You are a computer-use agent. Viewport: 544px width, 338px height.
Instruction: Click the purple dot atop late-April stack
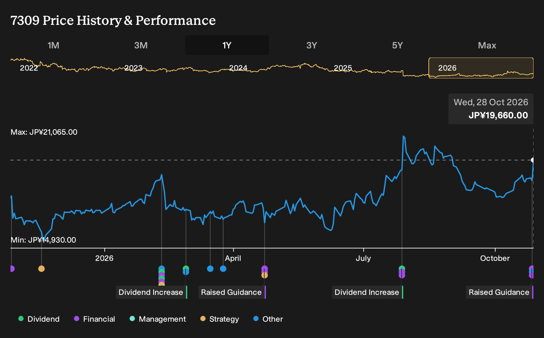264,268
